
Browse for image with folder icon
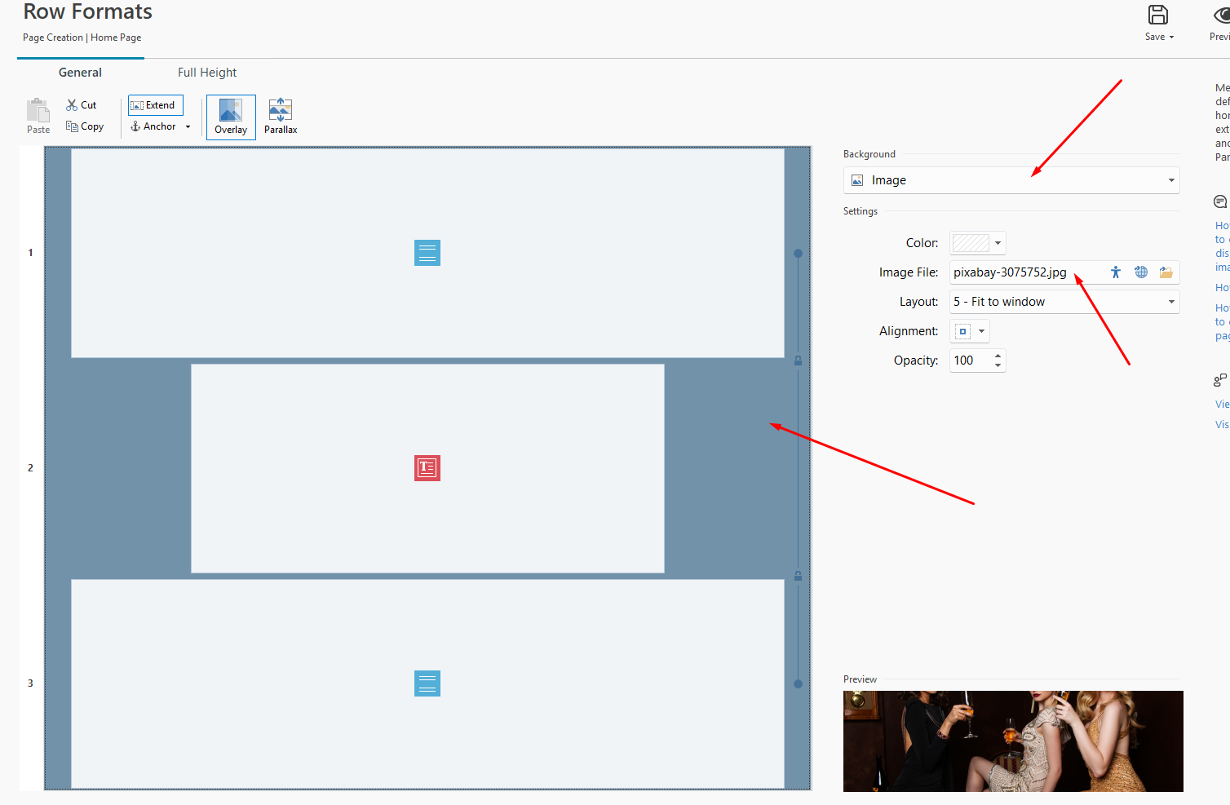point(1166,272)
